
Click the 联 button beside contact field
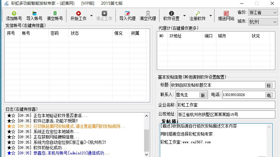pos(203,95)
